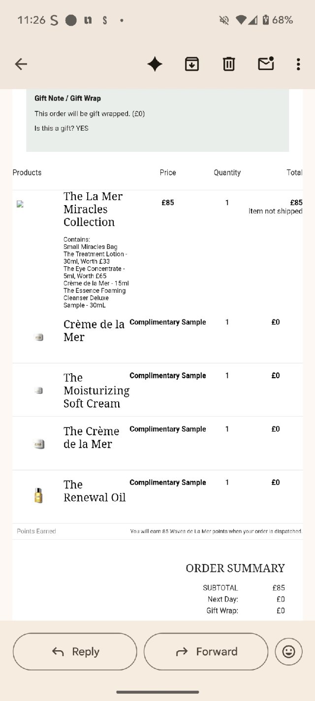Viewport: 315px width, 701px height.
Task: Tap the ORDER SUMMARY heading
Action: [235, 568]
